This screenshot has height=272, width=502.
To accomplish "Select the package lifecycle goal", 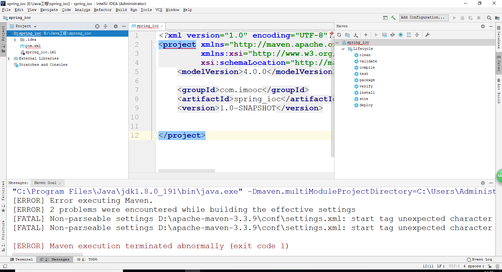I will [x=367, y=80].
